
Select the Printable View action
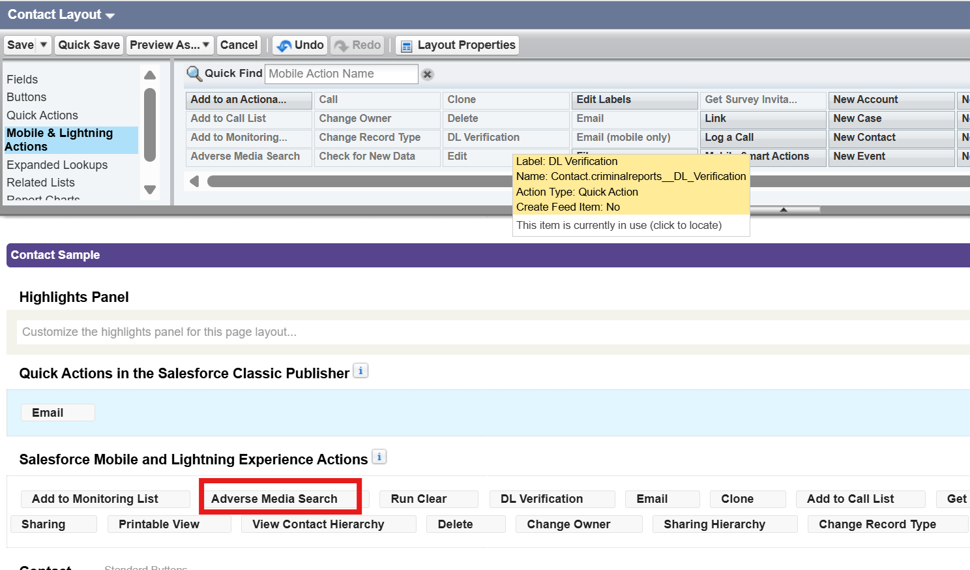[x=169, y=524]
